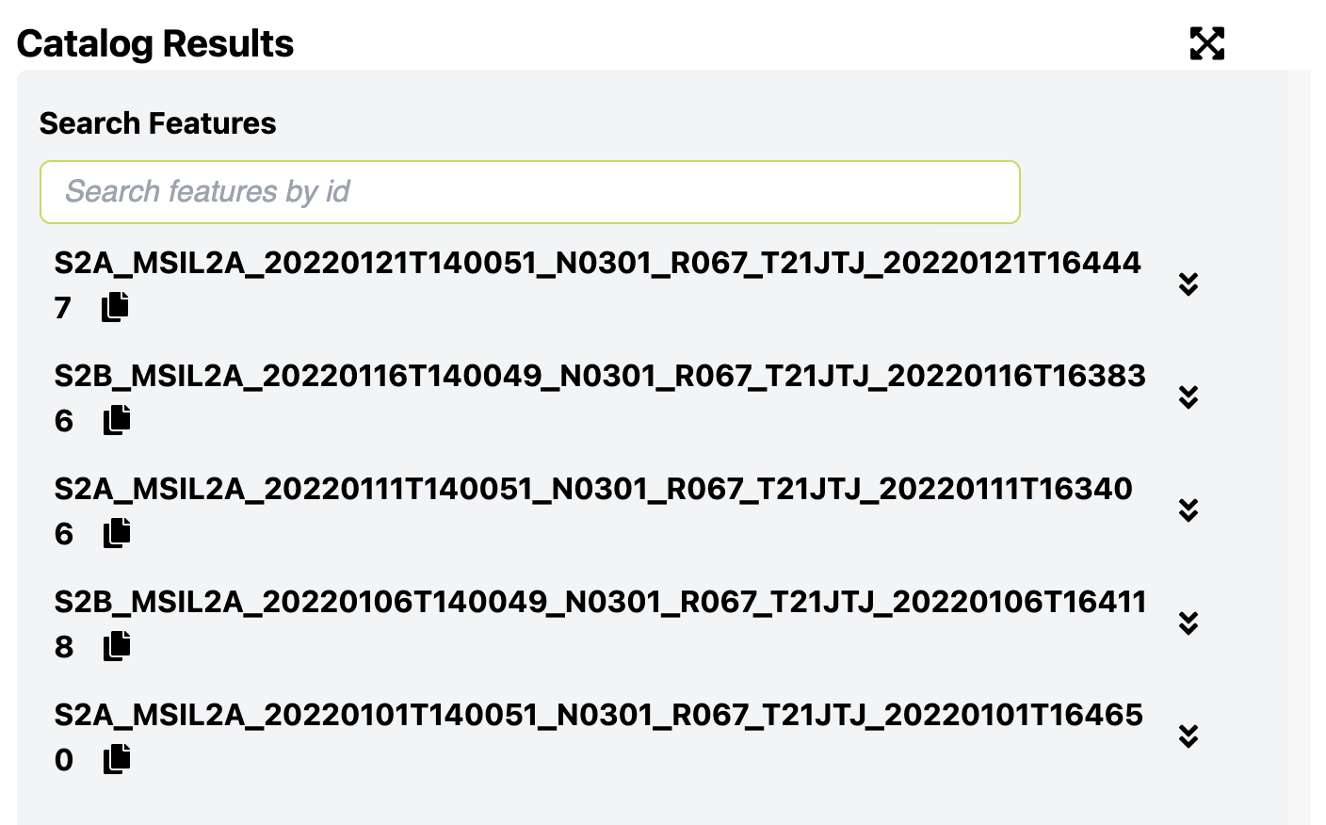Expand details for S2A 20220101T140051 feature

pos(1189,736)
